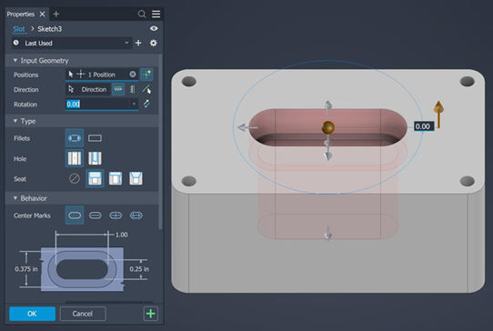The image size is (493, 331).
Task: Pick direction by selecting an edge
Action: [x=146, y=90]
